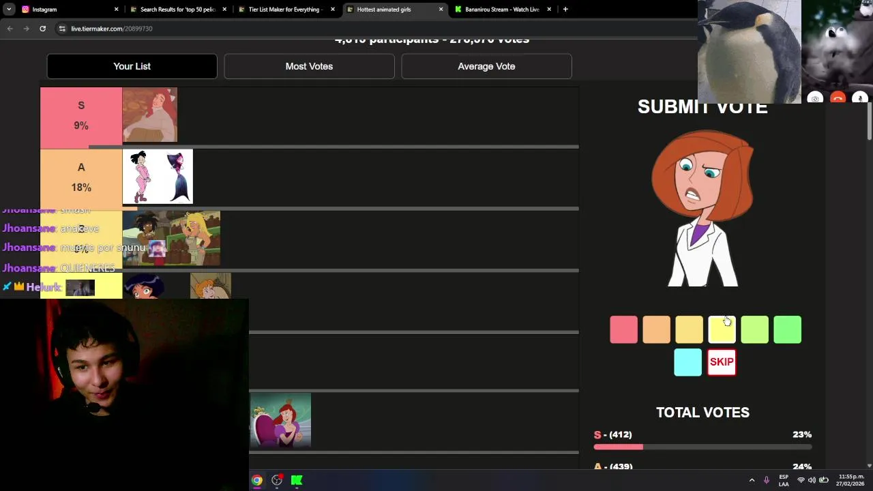Open the Bananirou Stream browser tab
Screen dimensions: 873x491
pyautogui.click(x=502, y=10)
